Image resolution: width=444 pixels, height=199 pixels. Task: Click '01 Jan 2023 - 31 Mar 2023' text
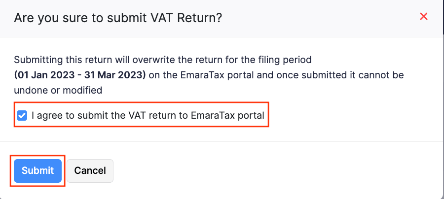click(x=80, y=75)
